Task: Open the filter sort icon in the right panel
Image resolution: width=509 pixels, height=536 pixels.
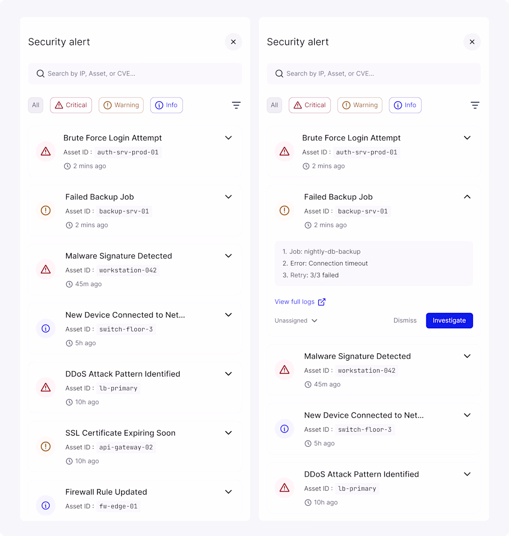Action: pyautogui.click(x=475, y=105)
